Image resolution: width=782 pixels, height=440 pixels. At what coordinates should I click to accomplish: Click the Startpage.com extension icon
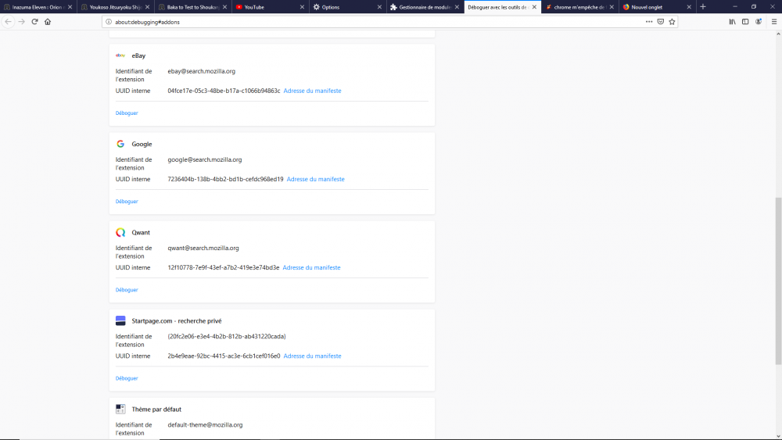coord(120,321)
